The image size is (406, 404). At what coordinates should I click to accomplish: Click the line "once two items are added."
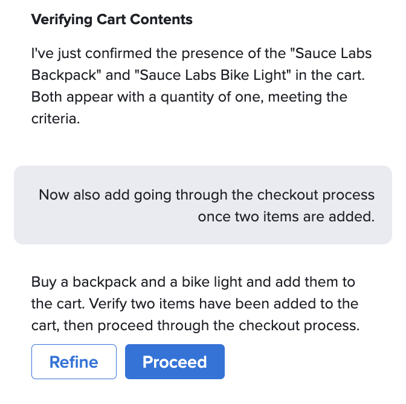[286, 217]
